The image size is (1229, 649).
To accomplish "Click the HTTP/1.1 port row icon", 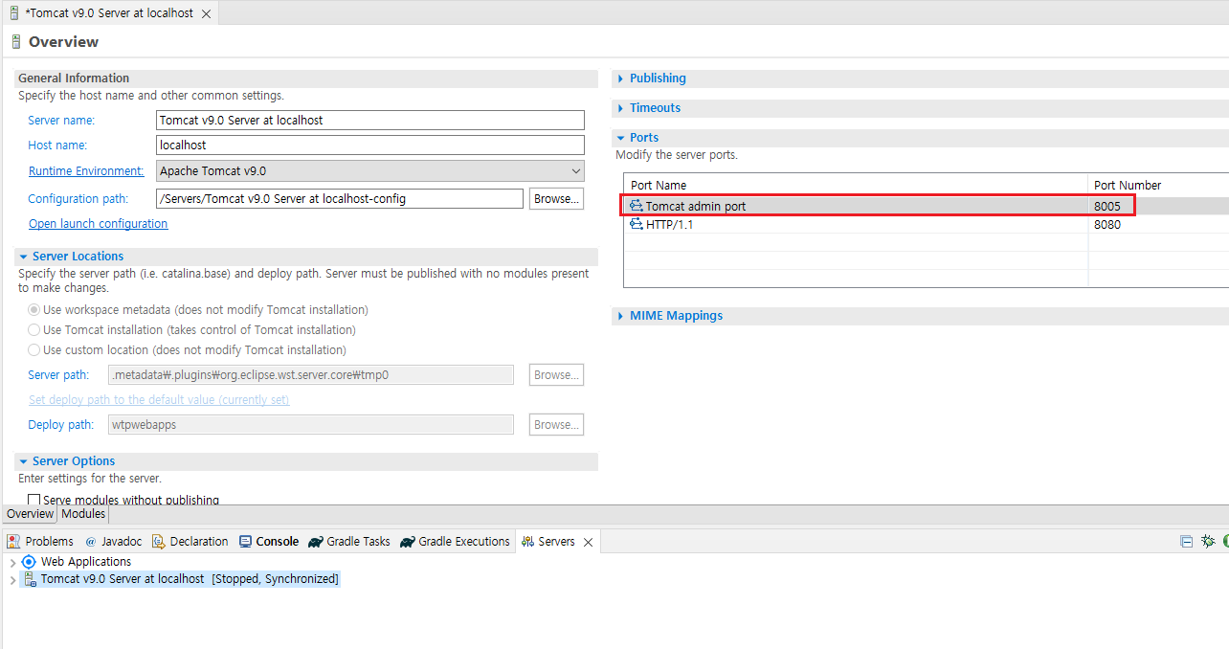I will coord(637,224).
